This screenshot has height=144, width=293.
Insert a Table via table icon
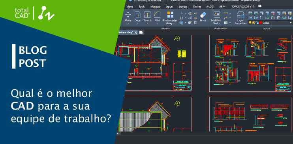[x=226, y=23]
